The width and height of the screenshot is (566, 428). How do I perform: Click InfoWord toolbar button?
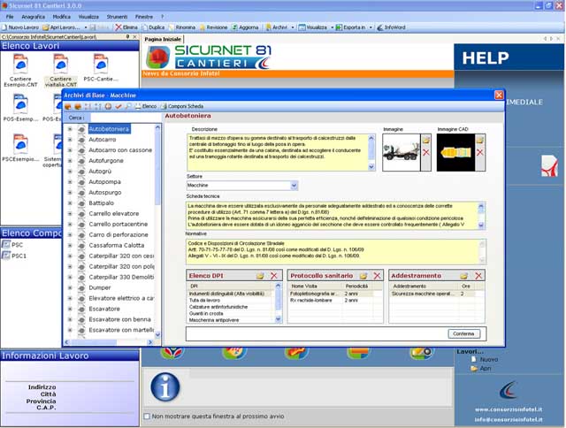[391, 27]
